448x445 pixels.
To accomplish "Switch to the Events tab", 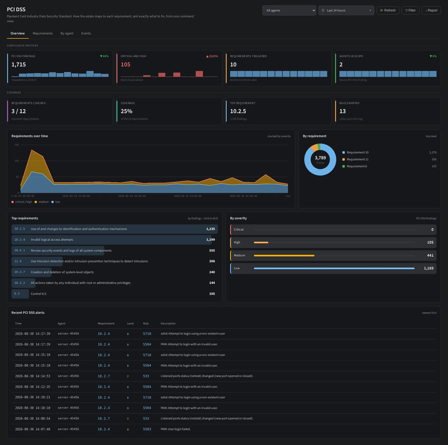I will 86,33.
